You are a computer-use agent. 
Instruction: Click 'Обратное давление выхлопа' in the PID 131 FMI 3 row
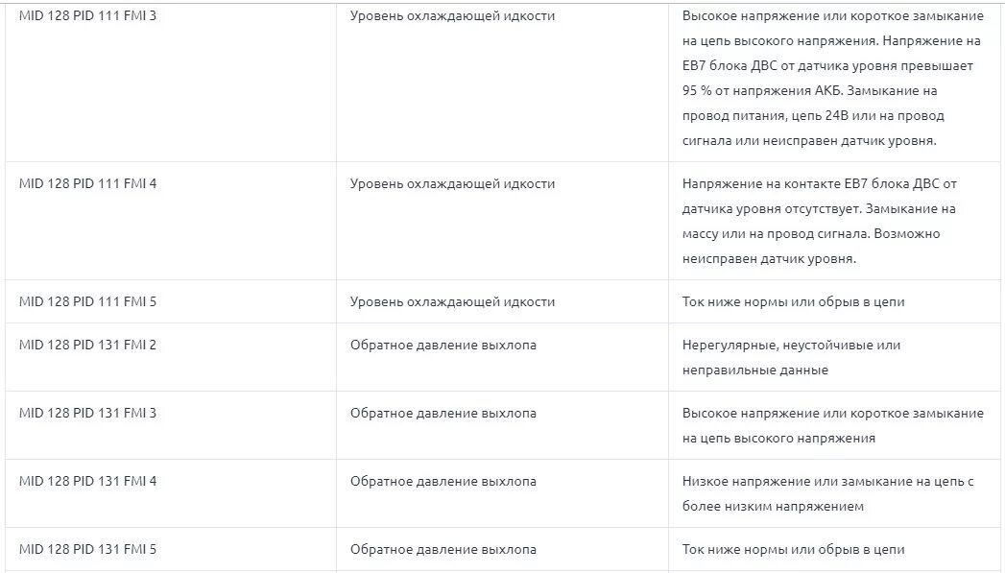pos(443,413)
